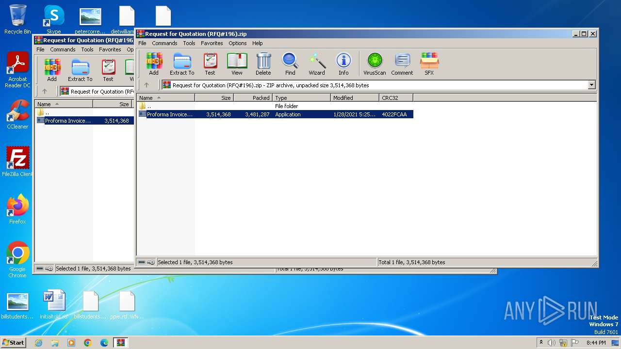Open Recycle Bin desktop icon
The height and width of the screenshot is (349, 621).
(17, 19)
